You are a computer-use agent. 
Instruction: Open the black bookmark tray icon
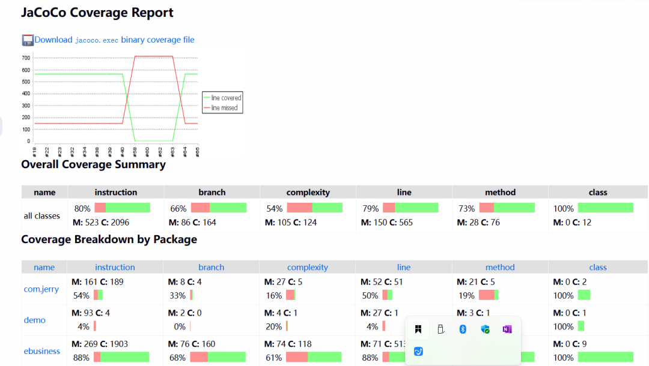pos(418,329)
